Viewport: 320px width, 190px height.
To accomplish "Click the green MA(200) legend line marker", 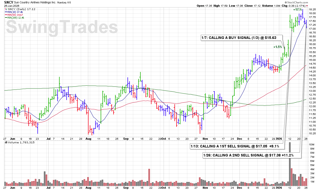I will click(x=6, y=18).
